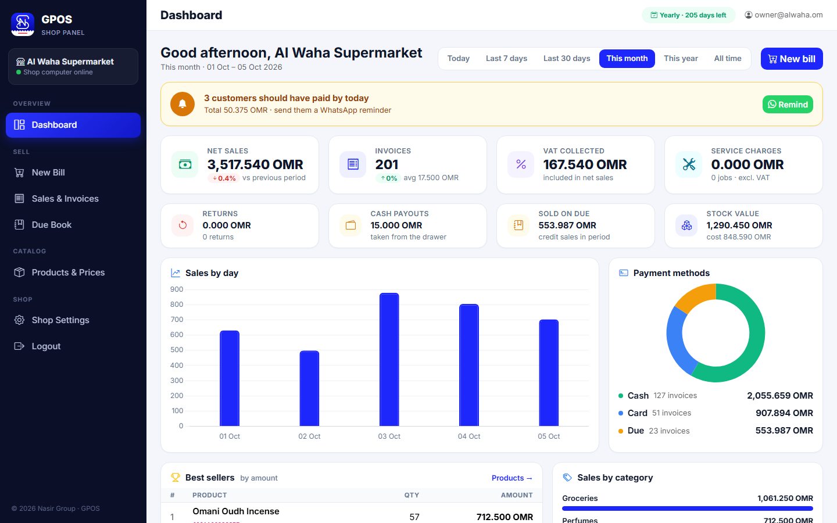Click the Groceries category progress bar
This screenshot has height=523, width=837.
(x=688, y=508)
